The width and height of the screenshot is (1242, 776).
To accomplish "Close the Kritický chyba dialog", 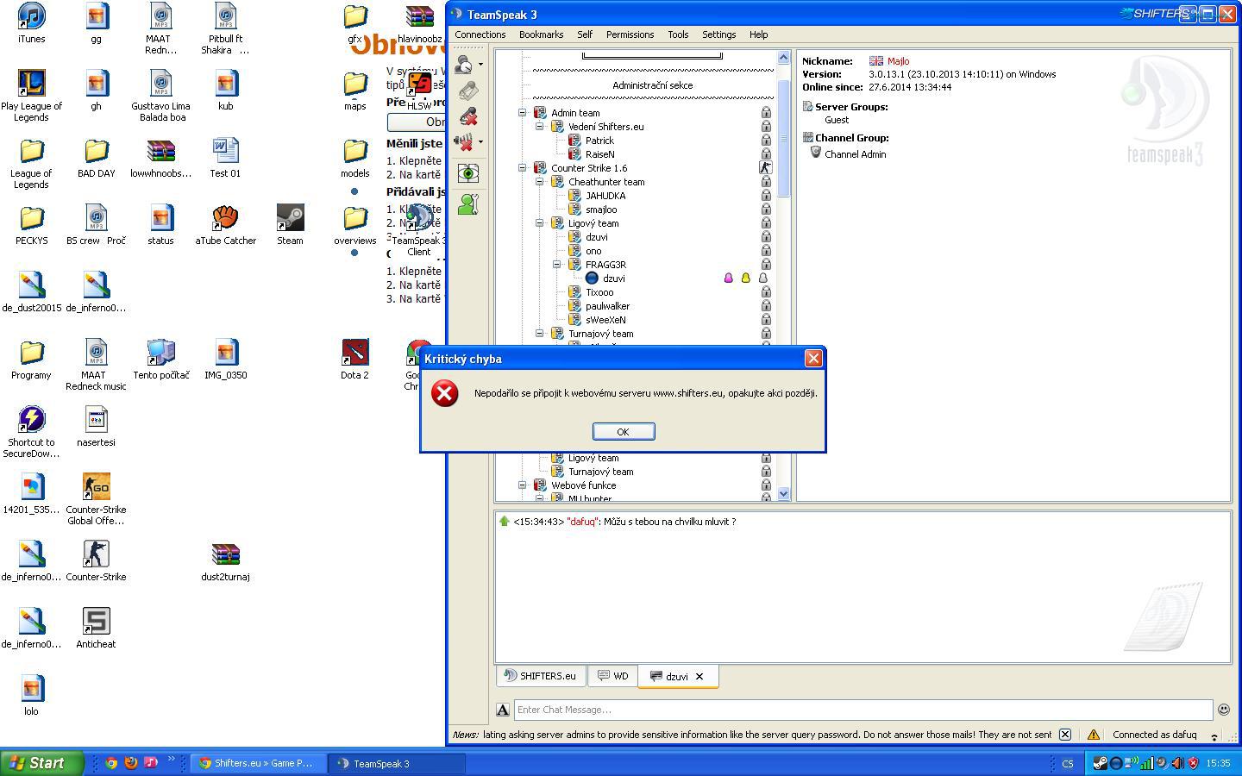I will click(813, 359).
